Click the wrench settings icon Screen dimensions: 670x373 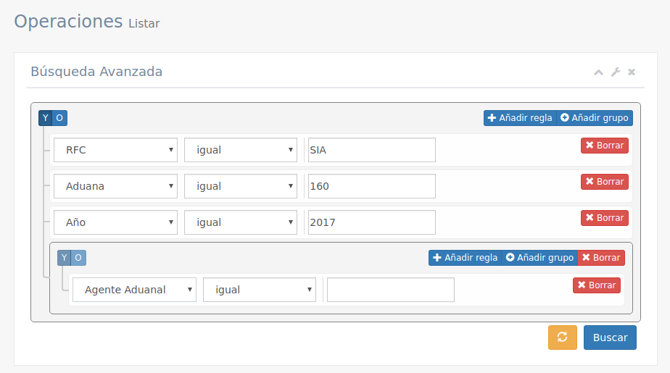(x=616, y=72)
